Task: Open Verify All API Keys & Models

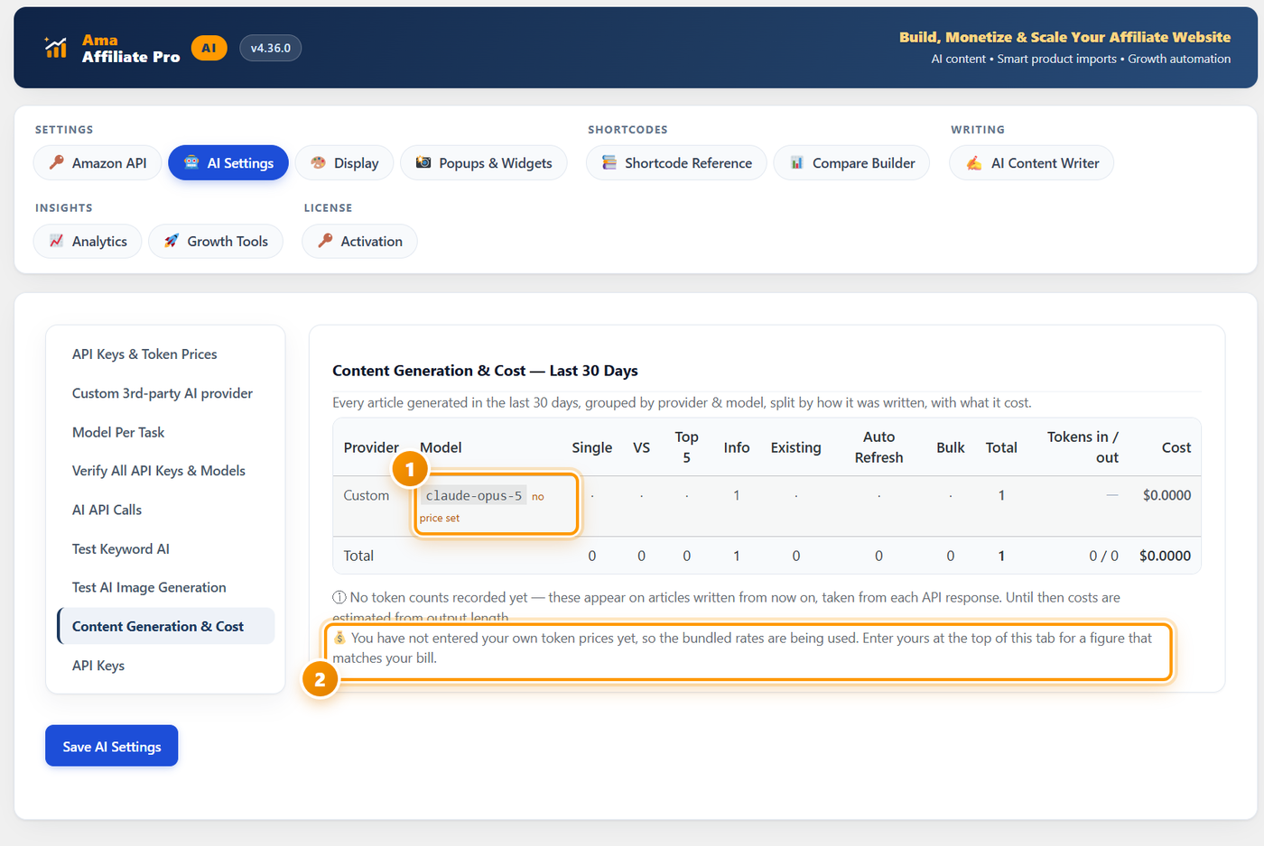Action: [165, 471]
